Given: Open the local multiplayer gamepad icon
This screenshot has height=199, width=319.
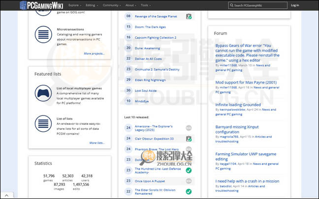Looking at the screenshot, I should [x=43, y=93].
